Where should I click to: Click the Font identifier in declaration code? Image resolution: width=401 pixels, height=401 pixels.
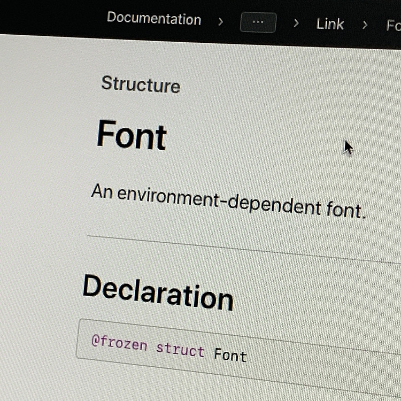230,354
